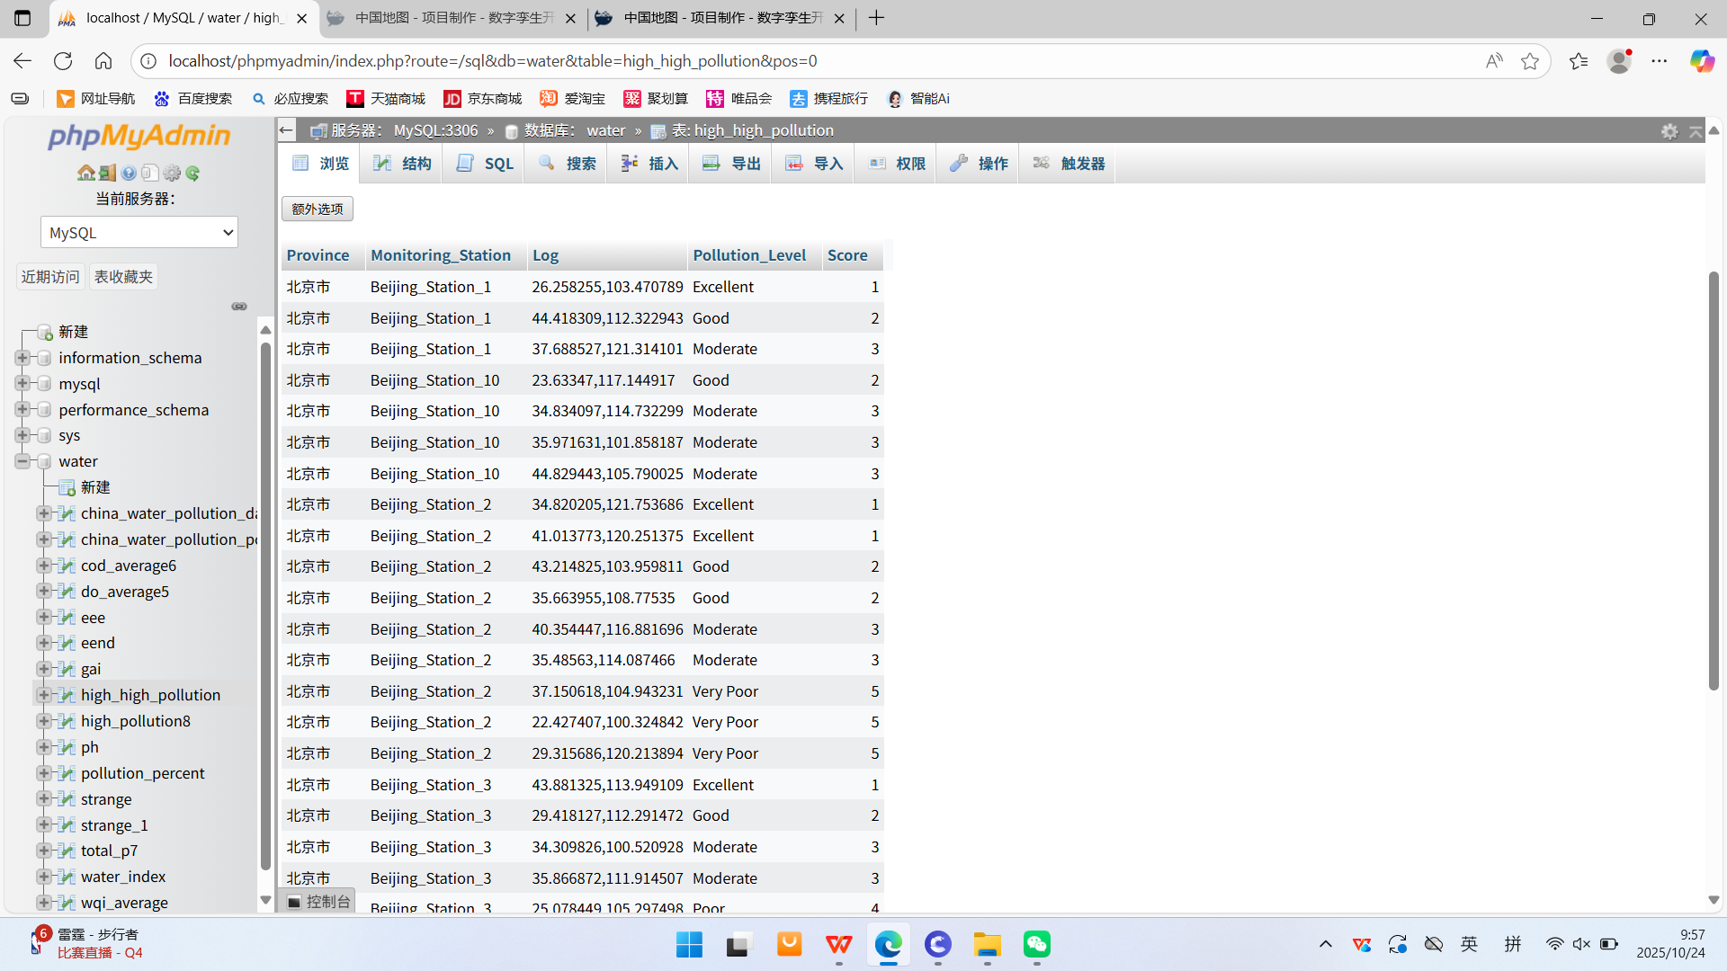Sort by the Pollution_Level column header
Image resolution: width=1727 pixels, height=971 pixels.
point(748,255)
